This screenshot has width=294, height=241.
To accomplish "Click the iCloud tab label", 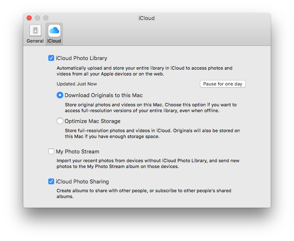I will (54, 41).
